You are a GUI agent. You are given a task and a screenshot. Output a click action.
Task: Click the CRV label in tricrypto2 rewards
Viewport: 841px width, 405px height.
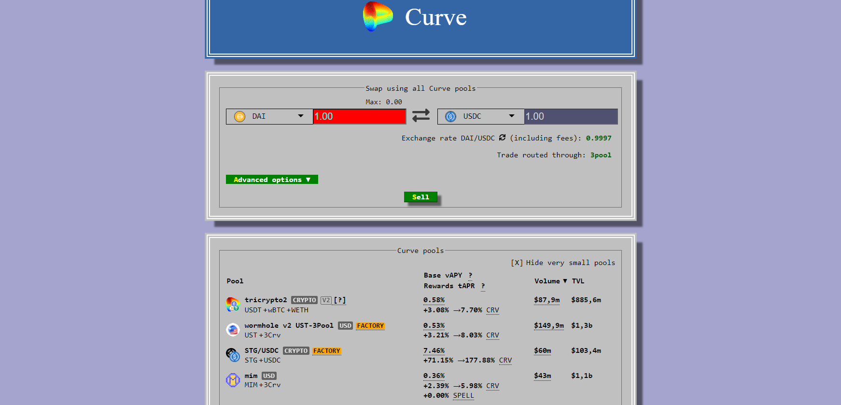click(492, 310)
